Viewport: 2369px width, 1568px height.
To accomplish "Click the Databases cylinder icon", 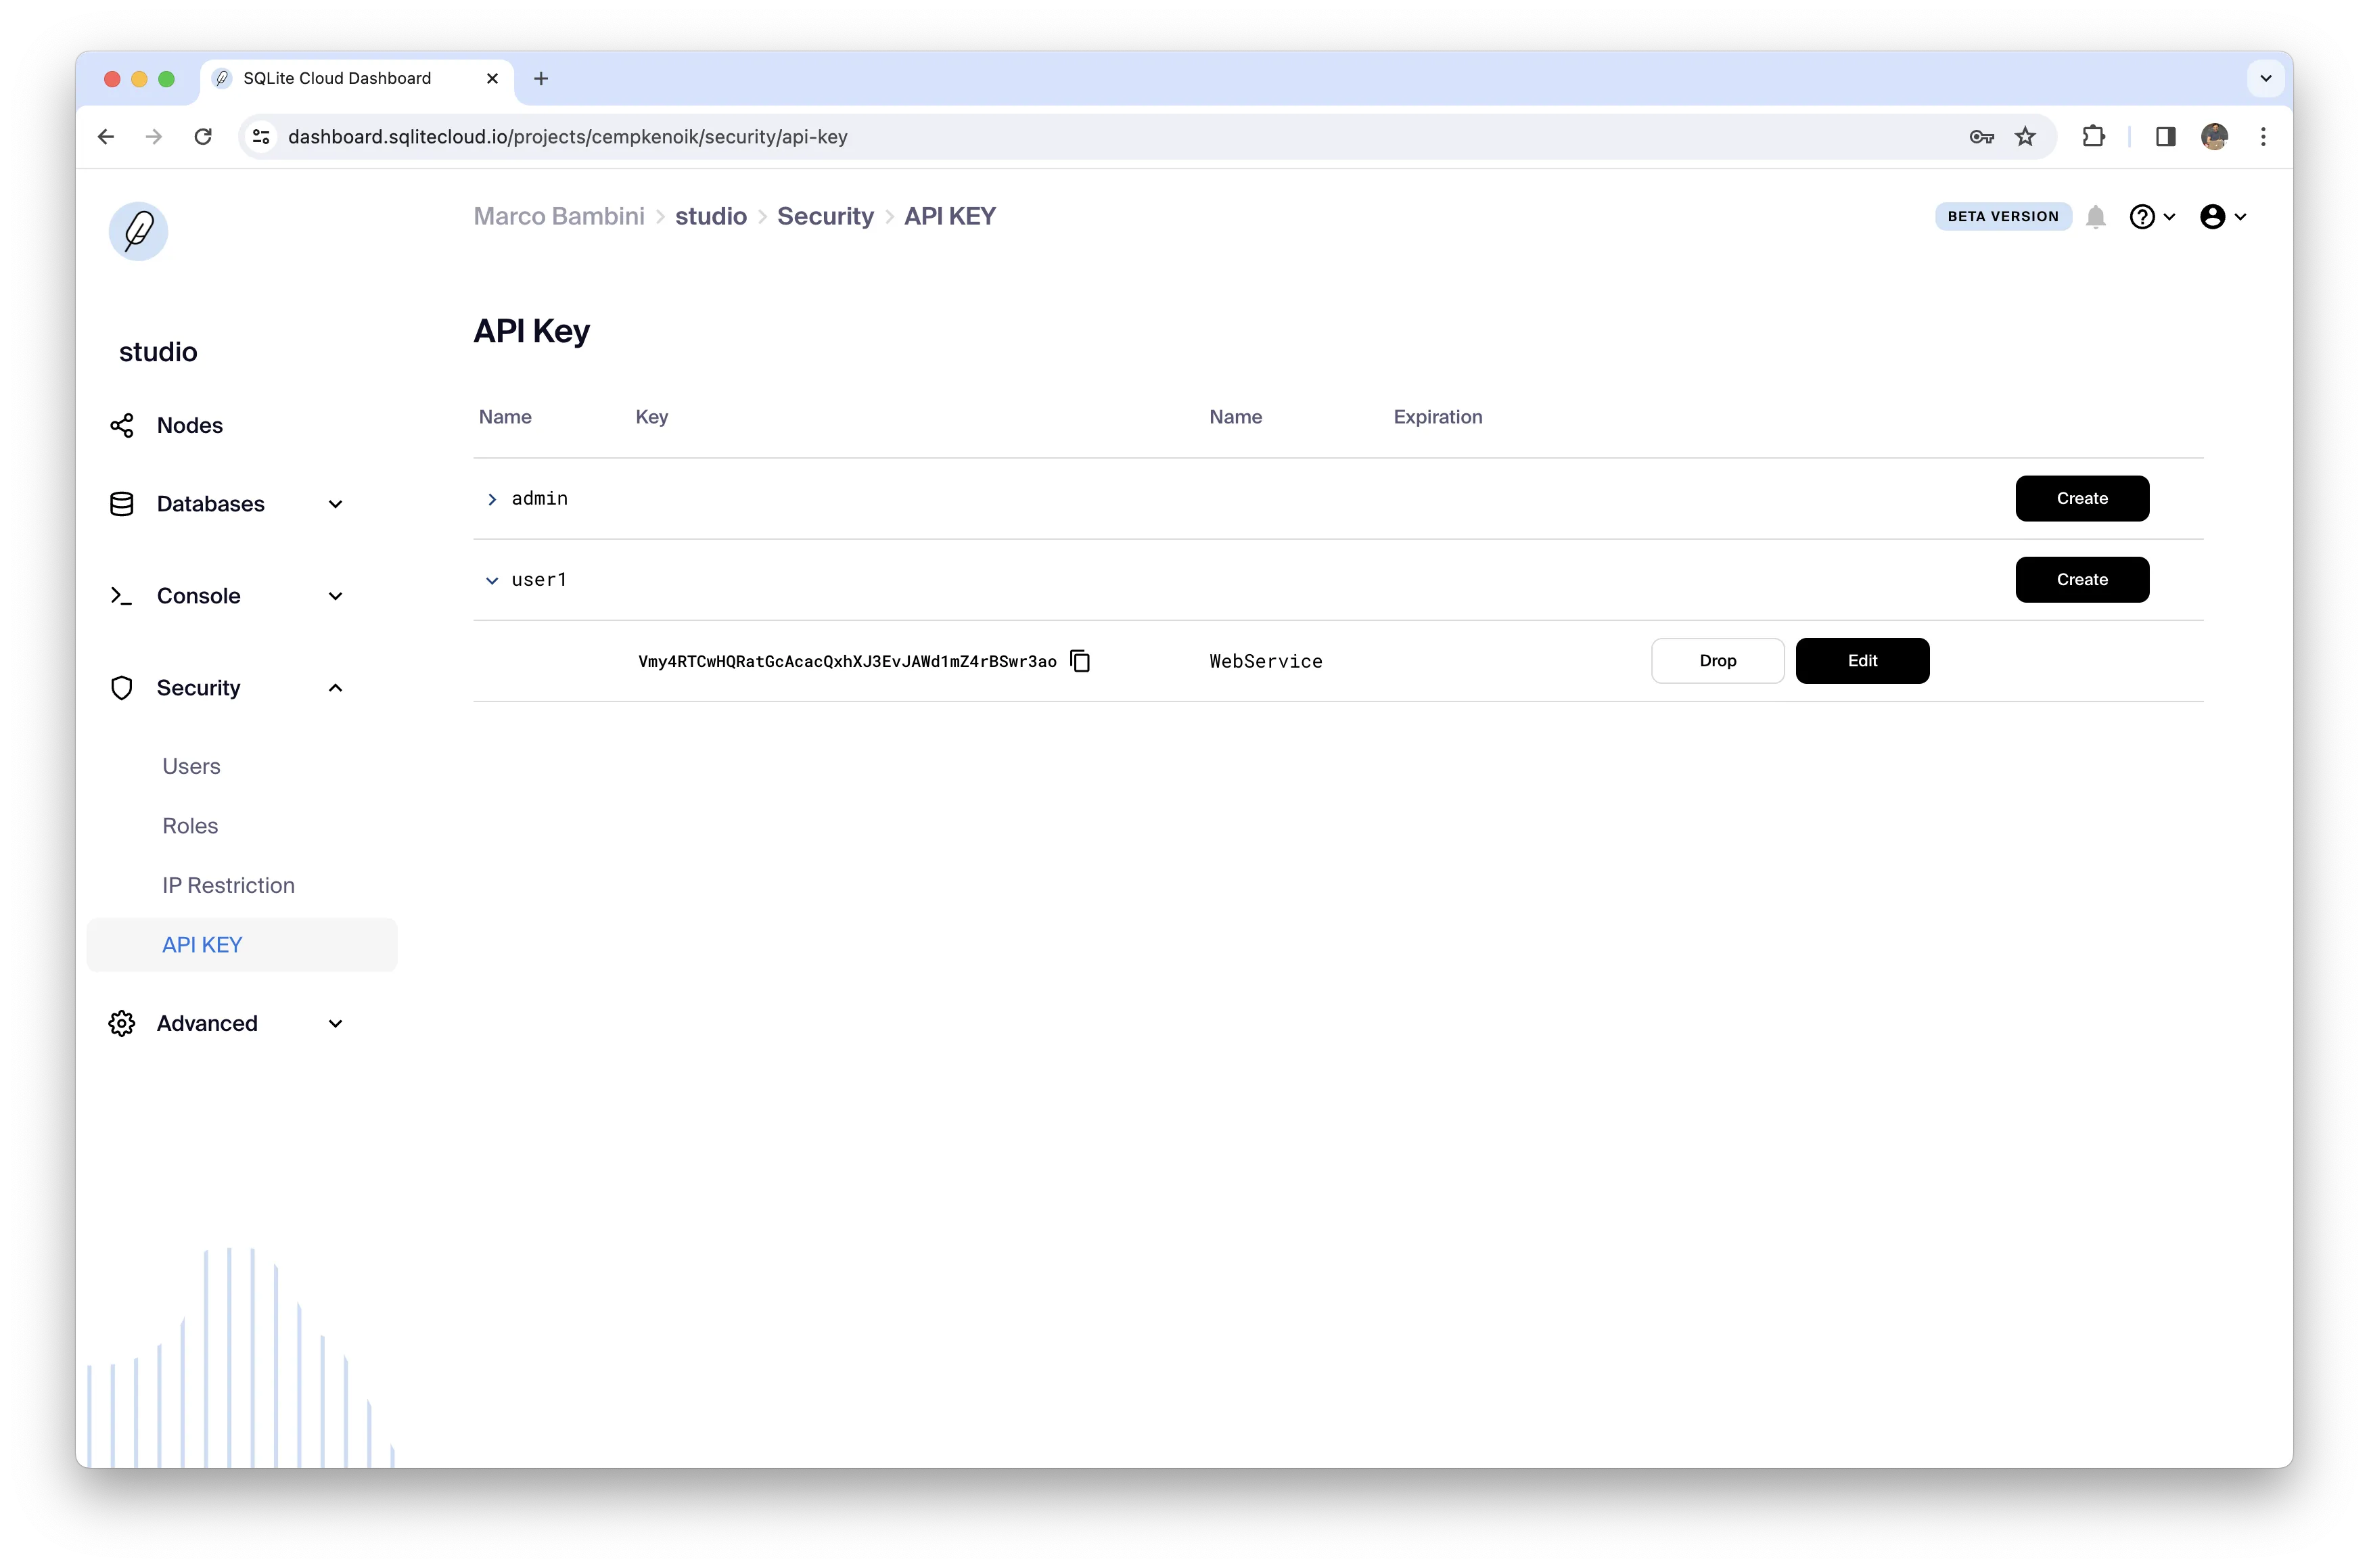I will 122,504.
